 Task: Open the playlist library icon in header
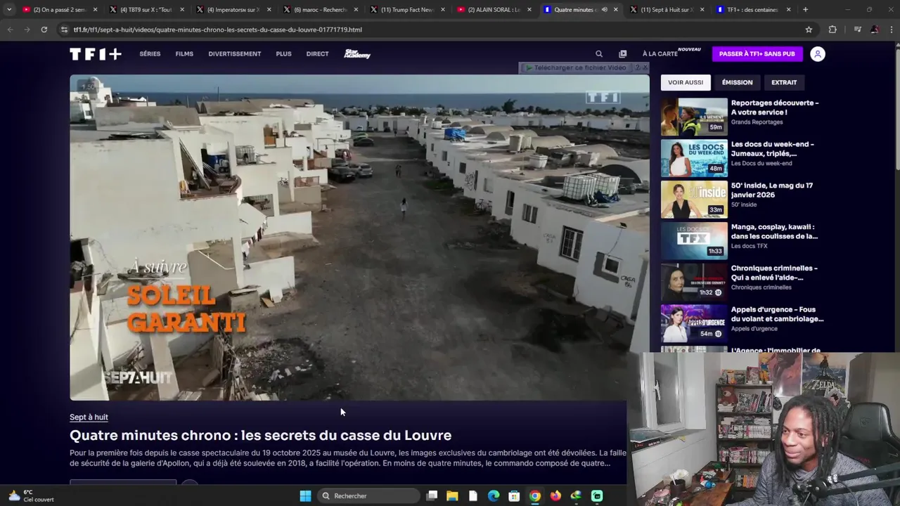coord(622,54)
